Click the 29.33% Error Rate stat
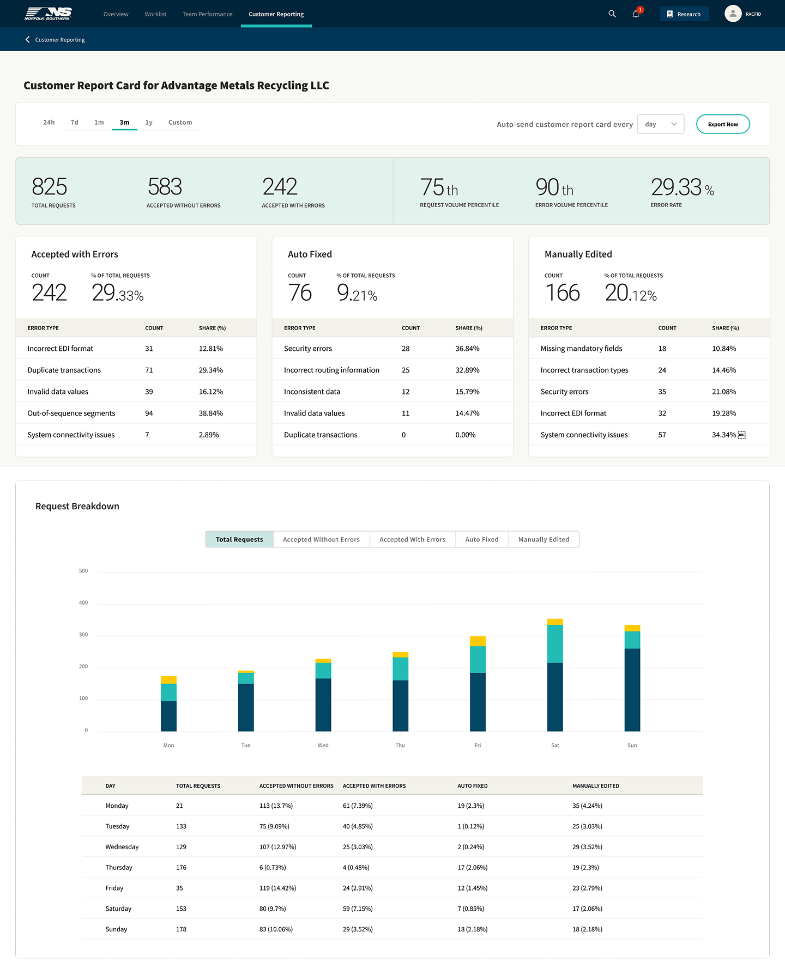Image resolution: width=785 pixels, height=975 pixels. coord(683,192)
